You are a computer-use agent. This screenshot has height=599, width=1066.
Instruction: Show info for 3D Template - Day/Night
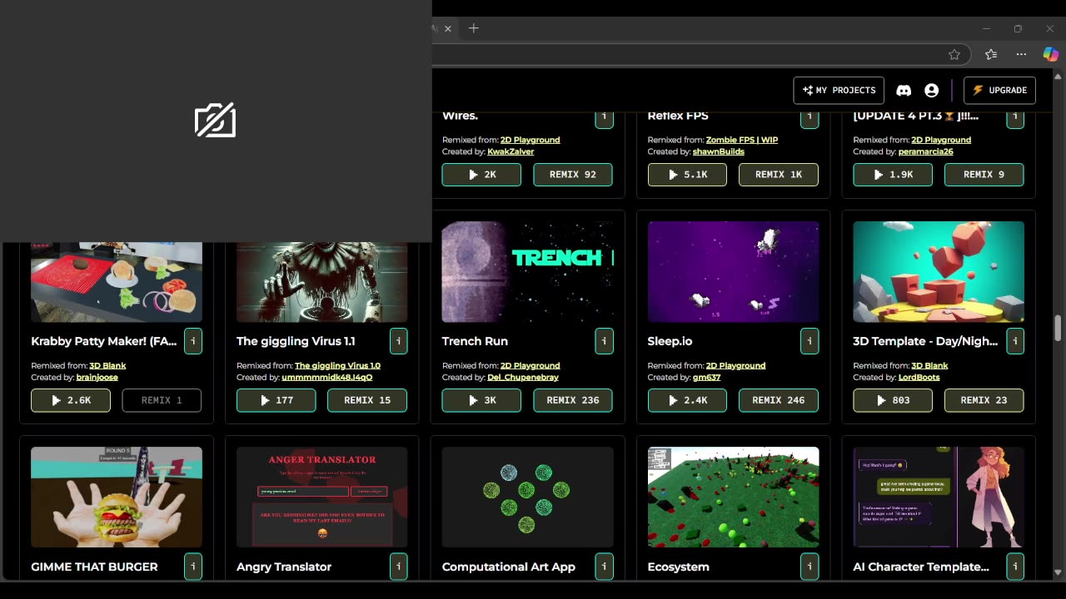tap(1015, 340)
